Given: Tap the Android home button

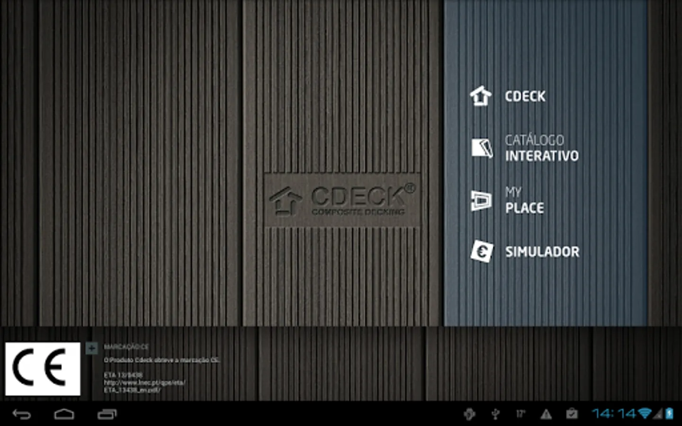Looking at the screenshot, I should click(64, 415).
